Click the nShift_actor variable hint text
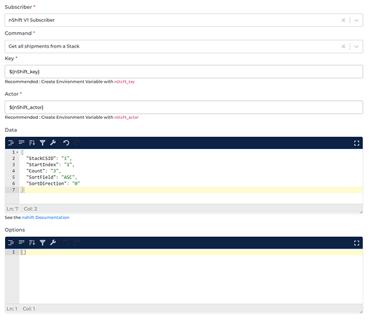The image size is (372, 321). point(126,117)
